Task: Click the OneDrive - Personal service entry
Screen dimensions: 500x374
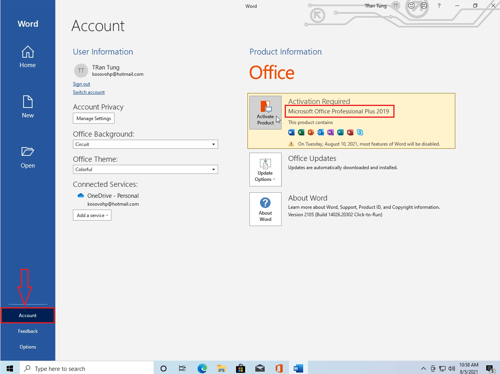Action: click(113, 196)
